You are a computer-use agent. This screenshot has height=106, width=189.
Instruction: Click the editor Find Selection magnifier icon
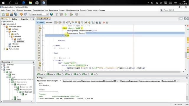[x=70, y=22]
